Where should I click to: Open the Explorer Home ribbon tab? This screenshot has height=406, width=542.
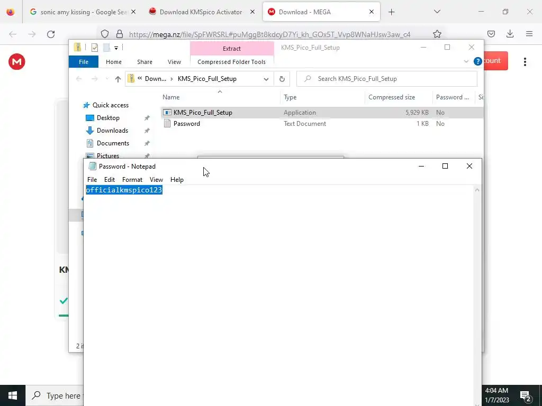point(114,62)
